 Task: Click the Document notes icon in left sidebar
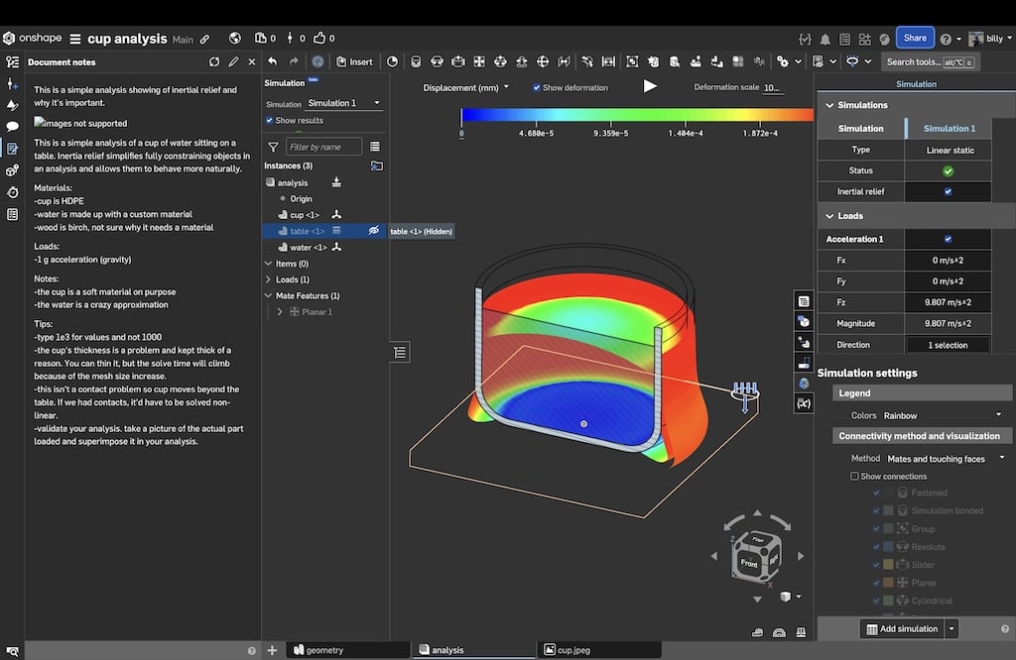(x=12, y=149)
